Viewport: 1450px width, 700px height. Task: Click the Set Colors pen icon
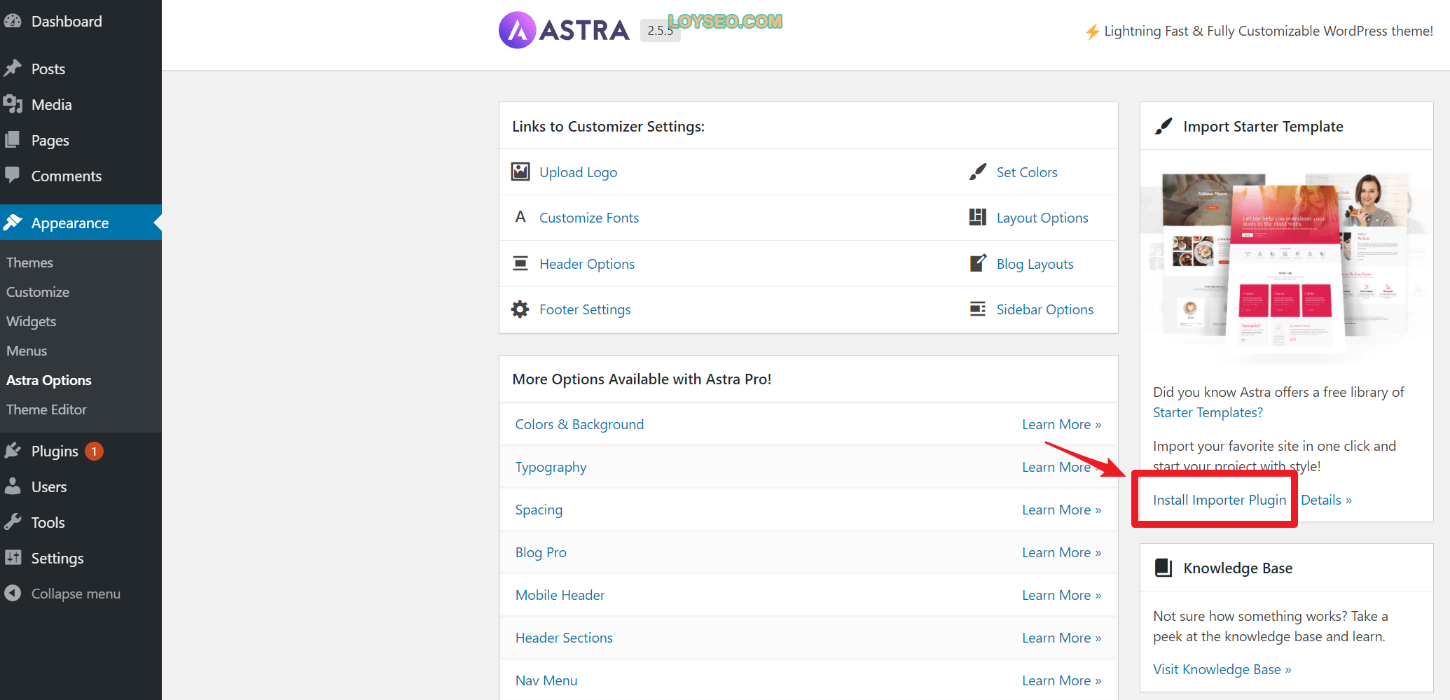coord(977,171)
